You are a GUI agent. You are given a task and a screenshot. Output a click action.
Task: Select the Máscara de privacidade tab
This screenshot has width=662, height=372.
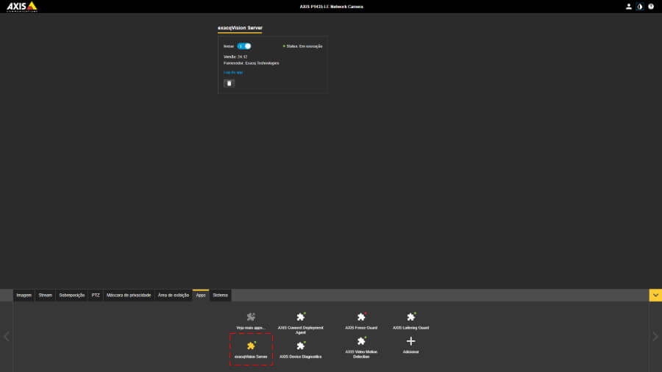[x=129, y=296]
